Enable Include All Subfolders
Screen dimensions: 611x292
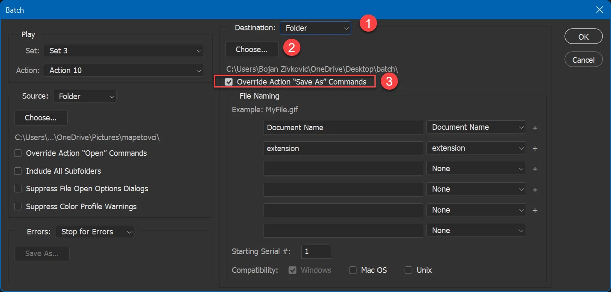pos(18,171)
